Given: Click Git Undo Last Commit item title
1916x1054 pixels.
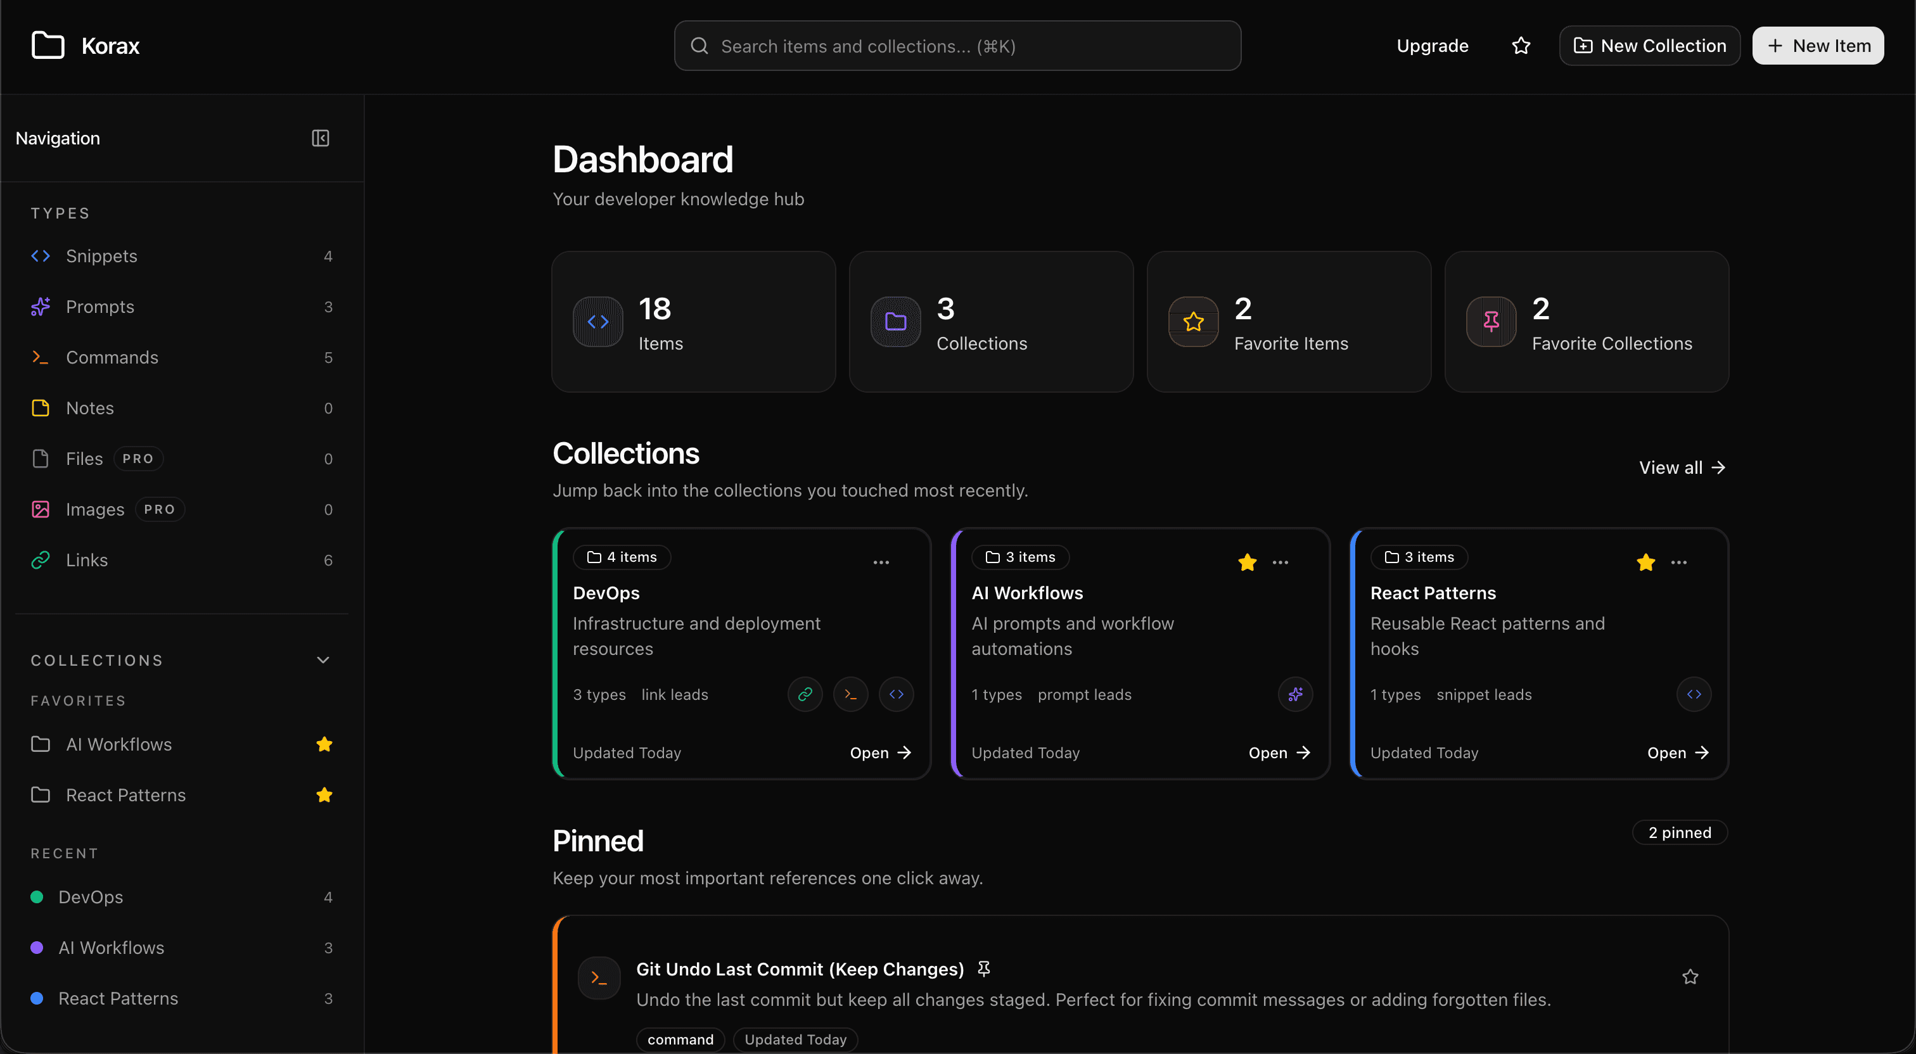Looking at the screenshot, I should tap(800, 969).
